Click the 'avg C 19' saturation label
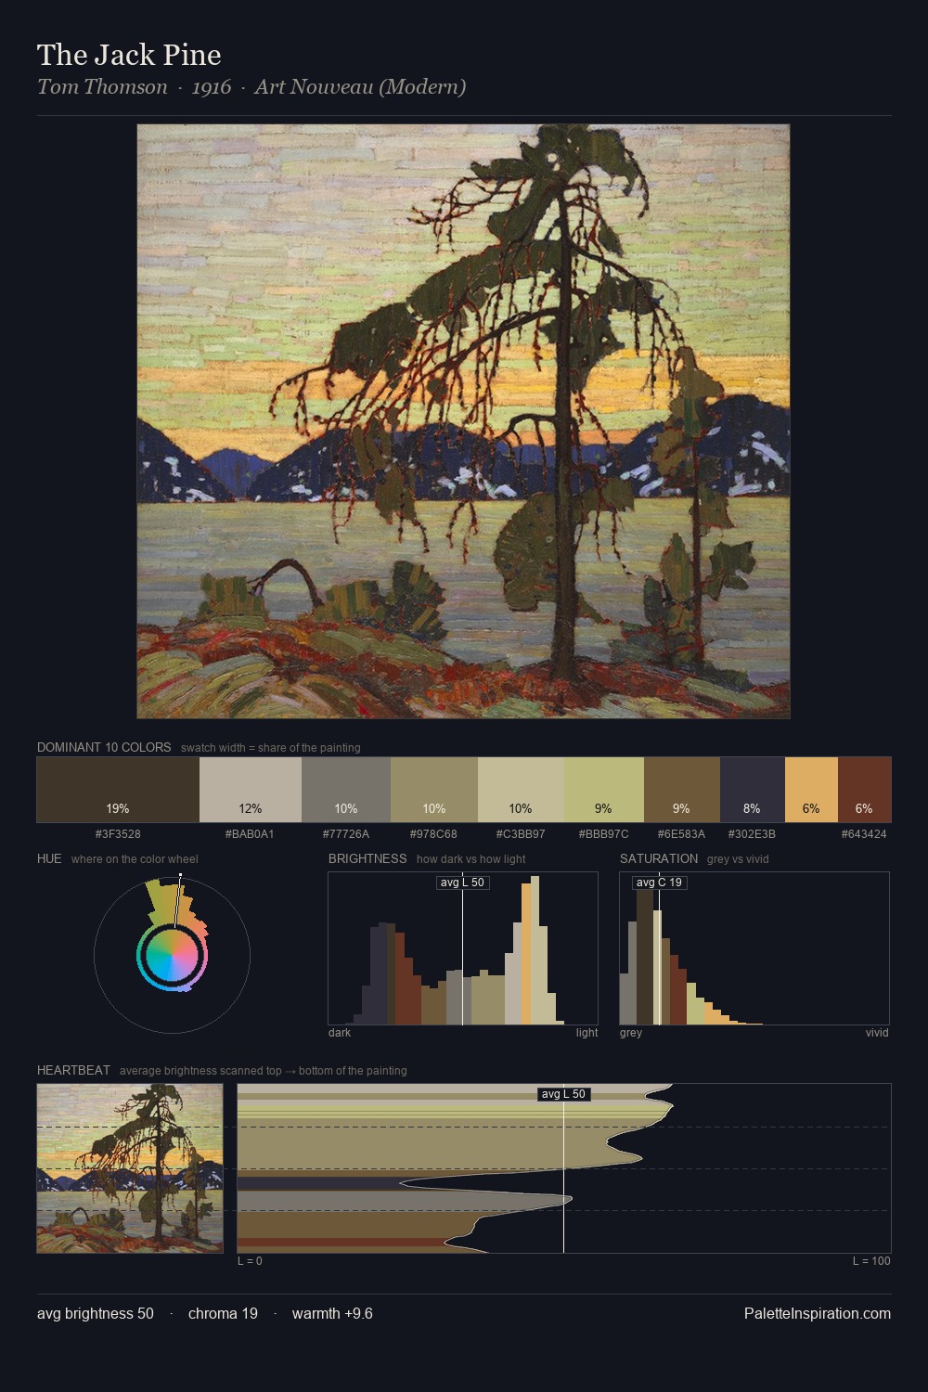 tap(659, 883)
